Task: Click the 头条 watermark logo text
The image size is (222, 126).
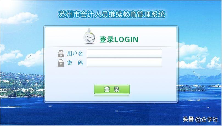Action: click(x=188, y=119)
